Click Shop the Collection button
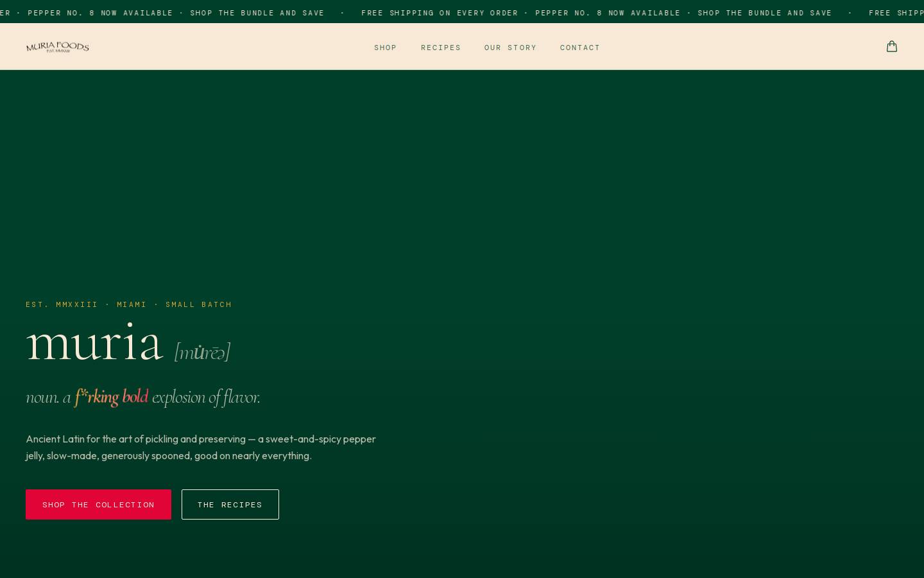 tap(98, 504)
